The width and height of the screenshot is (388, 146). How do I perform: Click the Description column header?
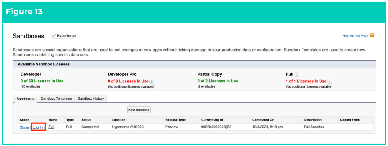click(312, 120)
